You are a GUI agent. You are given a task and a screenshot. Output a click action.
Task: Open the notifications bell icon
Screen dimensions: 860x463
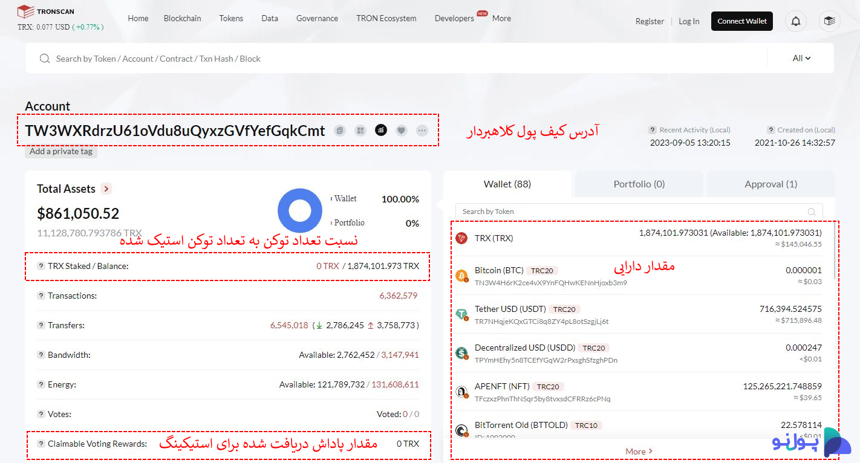(796, 21)
